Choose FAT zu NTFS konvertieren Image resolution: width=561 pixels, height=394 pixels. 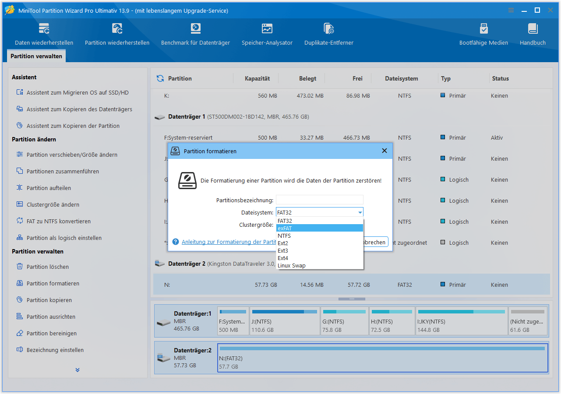(x=53, y=221)
